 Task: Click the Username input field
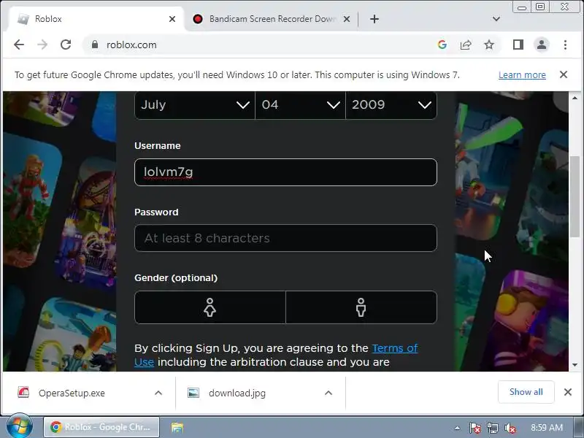click(x=285, y=172)
